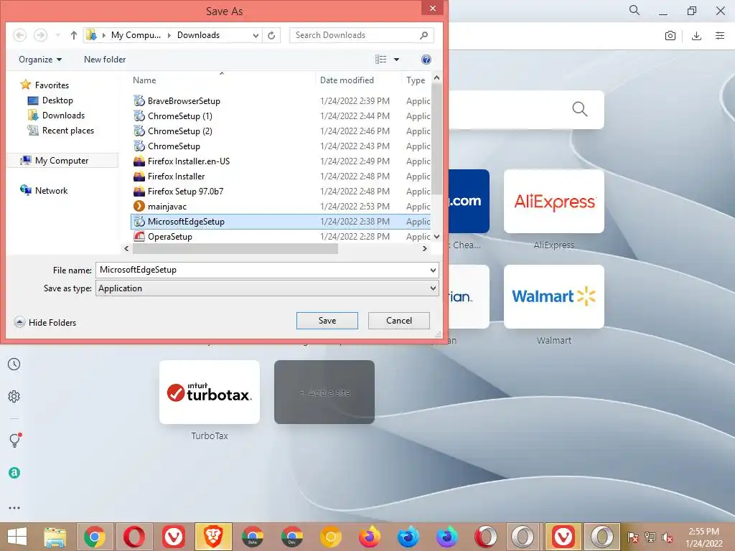Image resolution: width=735 pixels, height=551 pixels.
Task: Click the muted volume tray icon
Action: (x=667, y=537)
